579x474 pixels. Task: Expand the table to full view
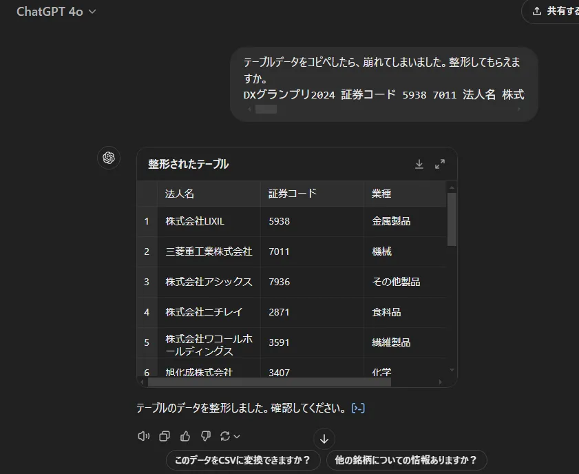point(440,164)
